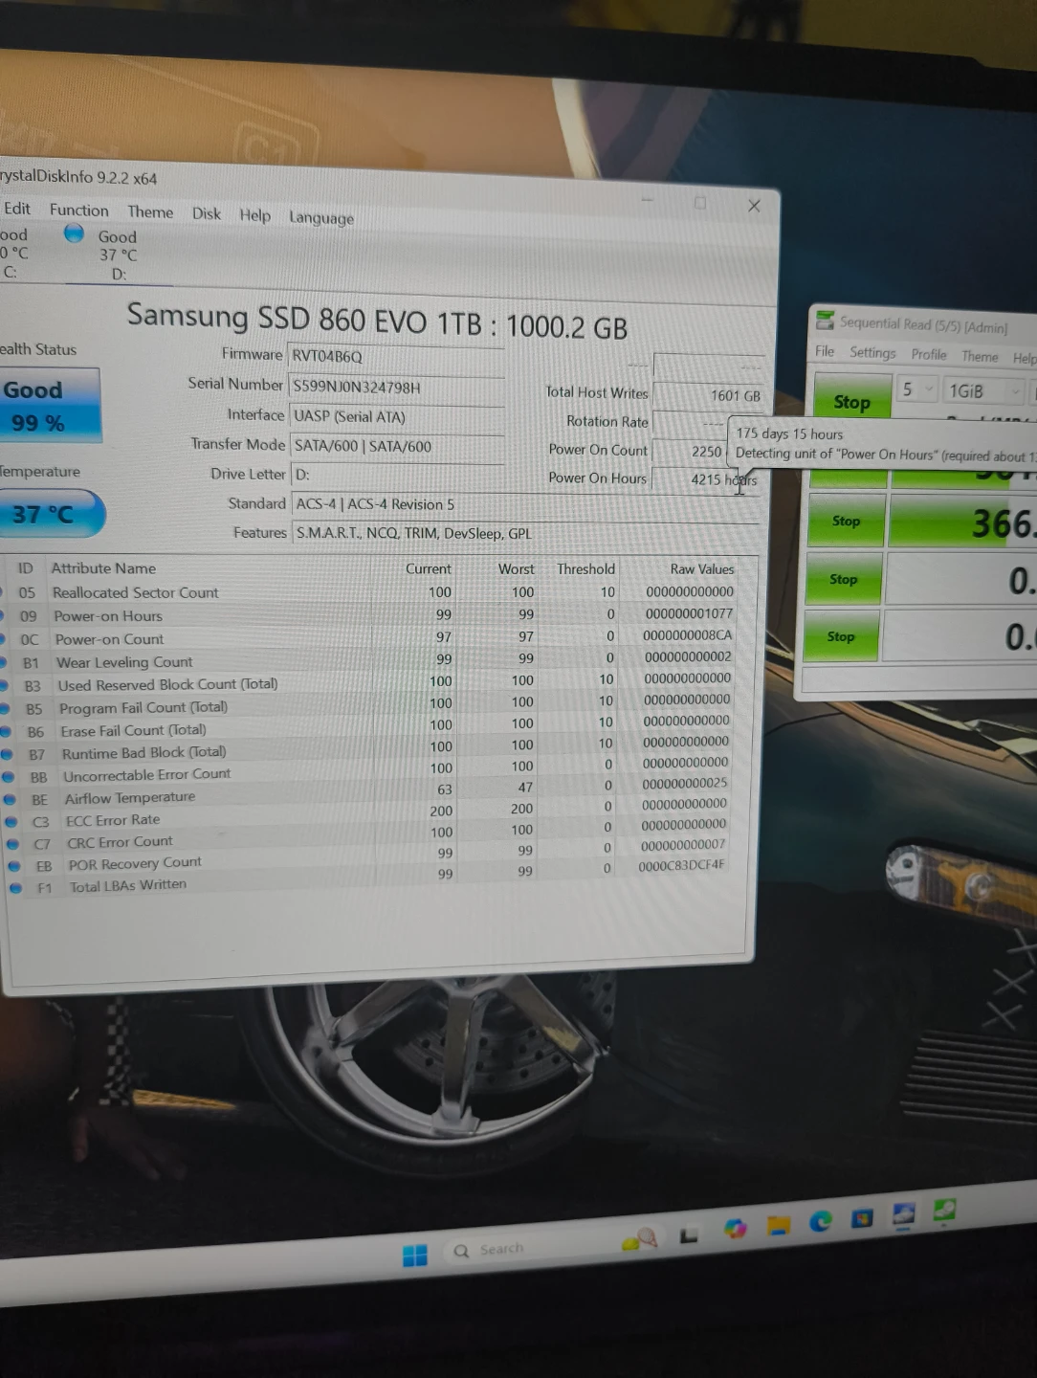
Task: Open File Explorer from the taskbar
Action: coord(778,1225)
